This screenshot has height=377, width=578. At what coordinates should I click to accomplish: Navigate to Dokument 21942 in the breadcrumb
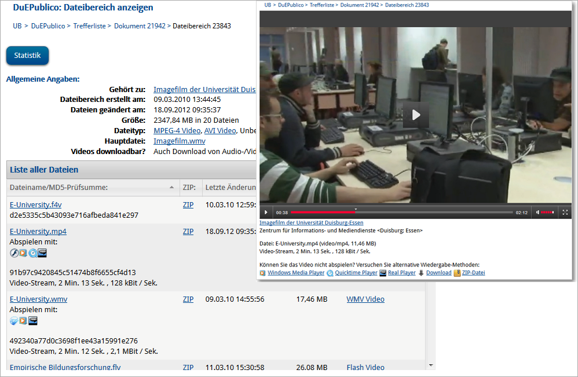coord(139,26)
